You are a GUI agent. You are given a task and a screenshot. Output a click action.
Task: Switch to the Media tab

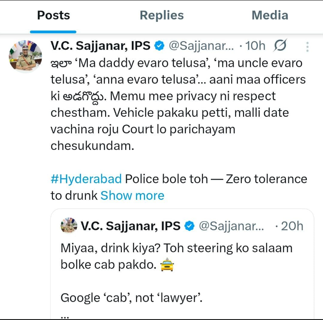point(270,16)
